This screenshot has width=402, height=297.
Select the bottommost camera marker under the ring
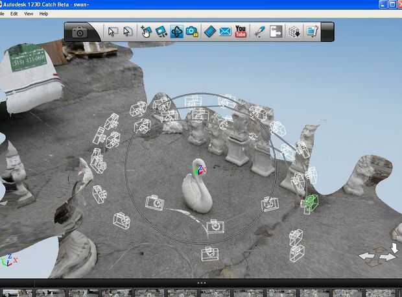[x=210, y=254]
